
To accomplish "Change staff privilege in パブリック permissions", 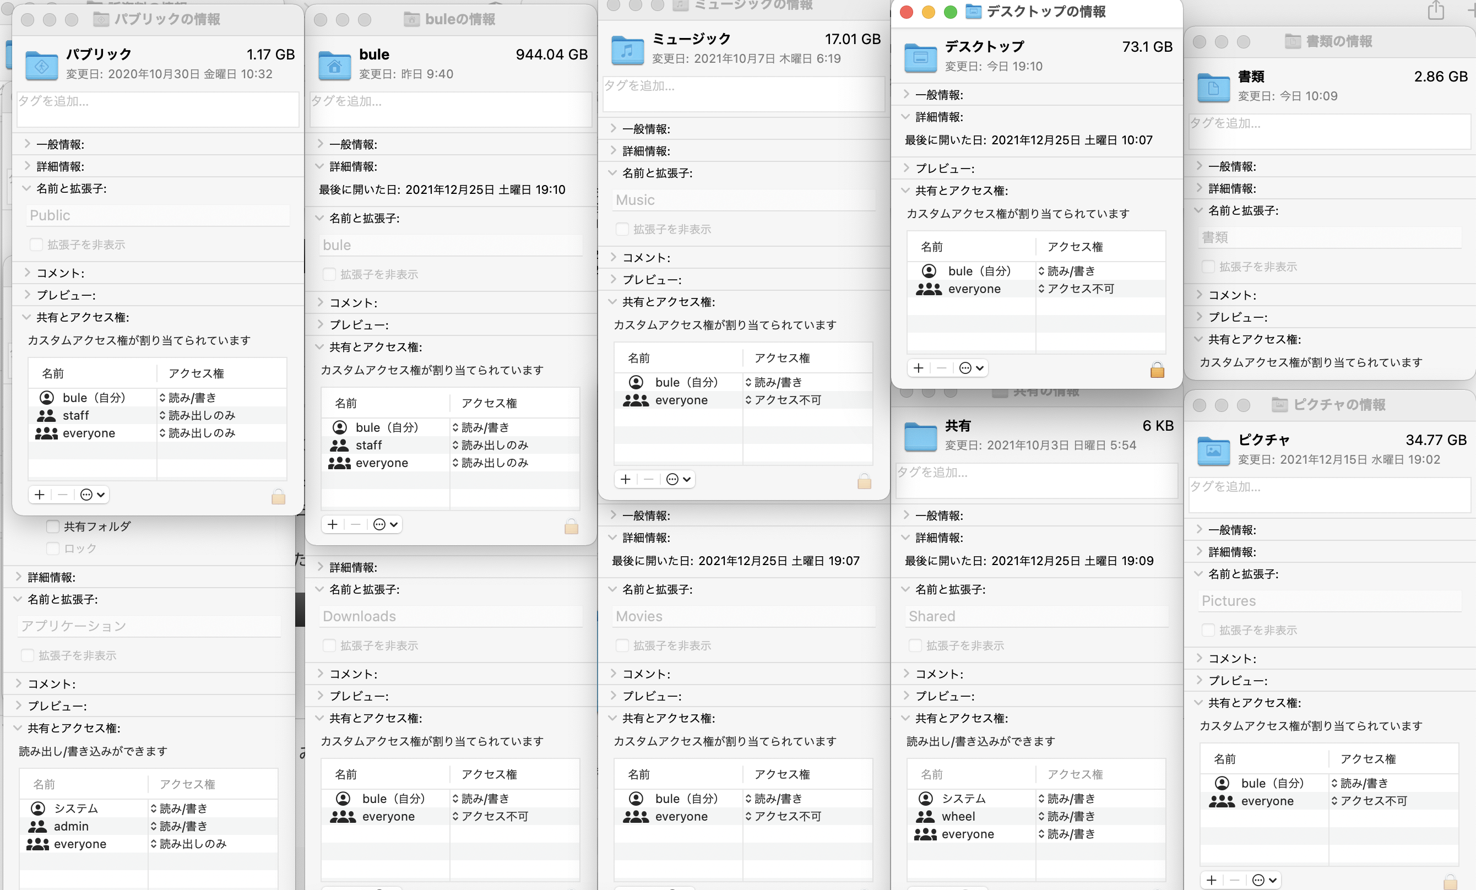I will 198,415.
